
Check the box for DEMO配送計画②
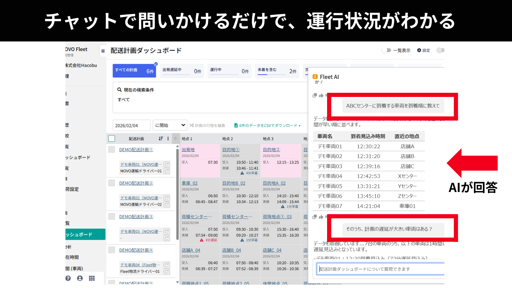pos(111,183)
